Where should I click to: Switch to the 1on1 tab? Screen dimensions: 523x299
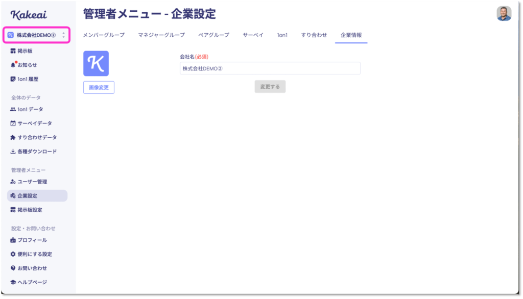282,35
